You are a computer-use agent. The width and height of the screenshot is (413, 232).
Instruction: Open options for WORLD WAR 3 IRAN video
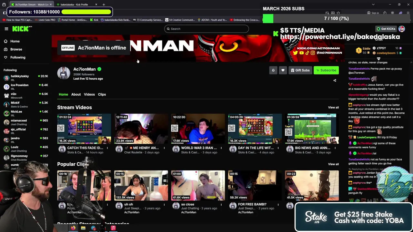pos(221,148)
